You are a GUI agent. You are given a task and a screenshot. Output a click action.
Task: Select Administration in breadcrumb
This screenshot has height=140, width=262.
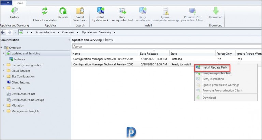tap(45, 32)
